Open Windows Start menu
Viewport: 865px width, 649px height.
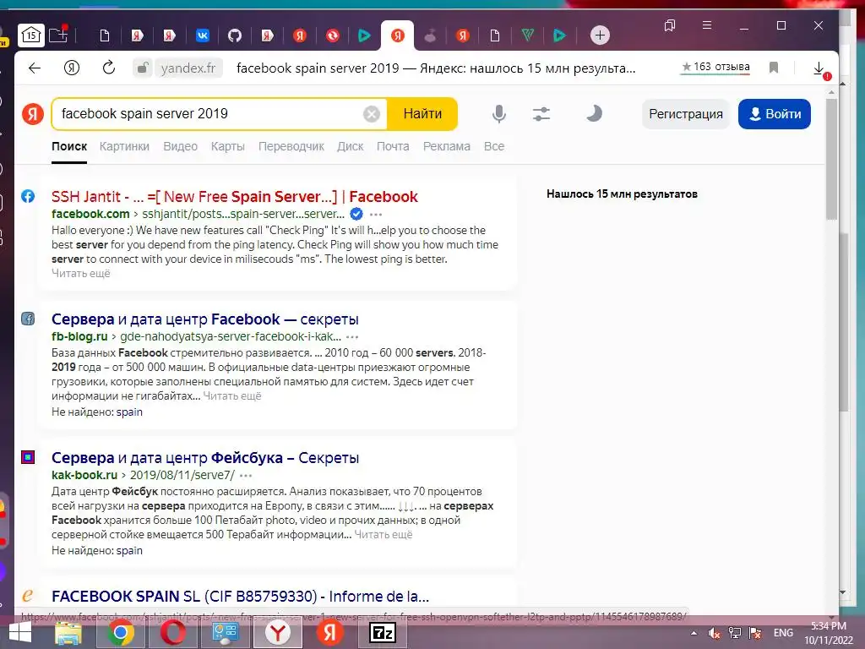pos(20,632)
